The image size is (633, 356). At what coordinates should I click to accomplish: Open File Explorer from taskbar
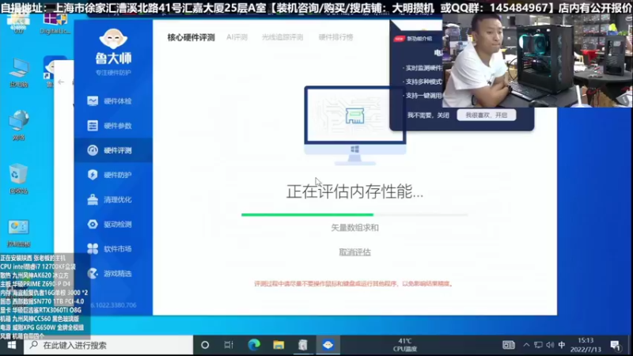pos(279,345)
